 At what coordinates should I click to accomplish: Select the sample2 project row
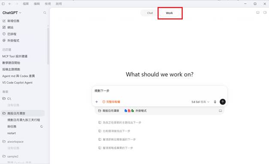(23, 156)
